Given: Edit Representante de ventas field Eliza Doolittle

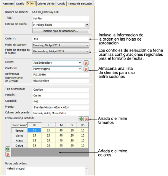Looking at the screenshot, I should click(61, 81).
